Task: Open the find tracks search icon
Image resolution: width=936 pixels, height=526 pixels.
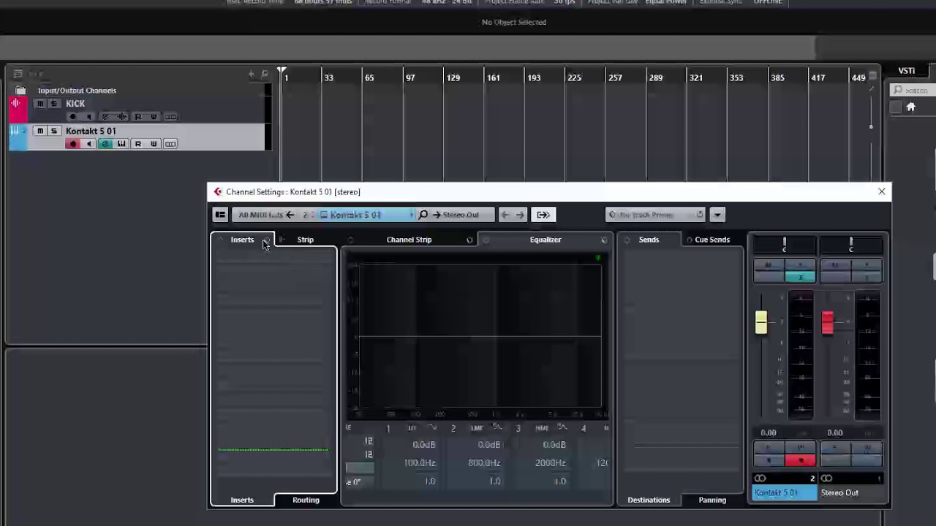Action: 264,74
